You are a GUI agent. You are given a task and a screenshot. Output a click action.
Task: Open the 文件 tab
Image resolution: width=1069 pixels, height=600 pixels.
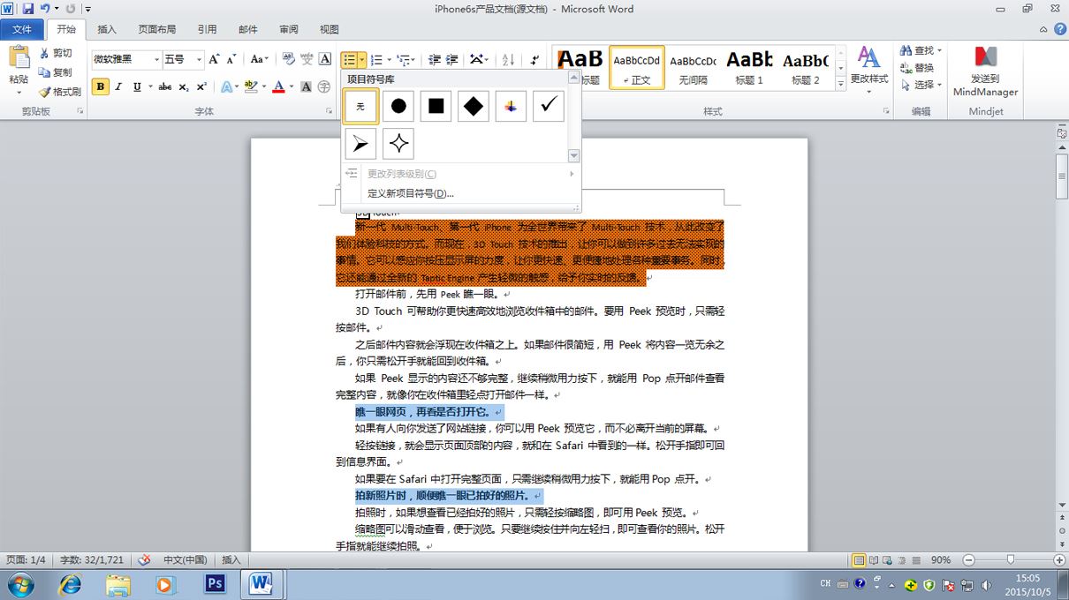[x=22, y=29]
